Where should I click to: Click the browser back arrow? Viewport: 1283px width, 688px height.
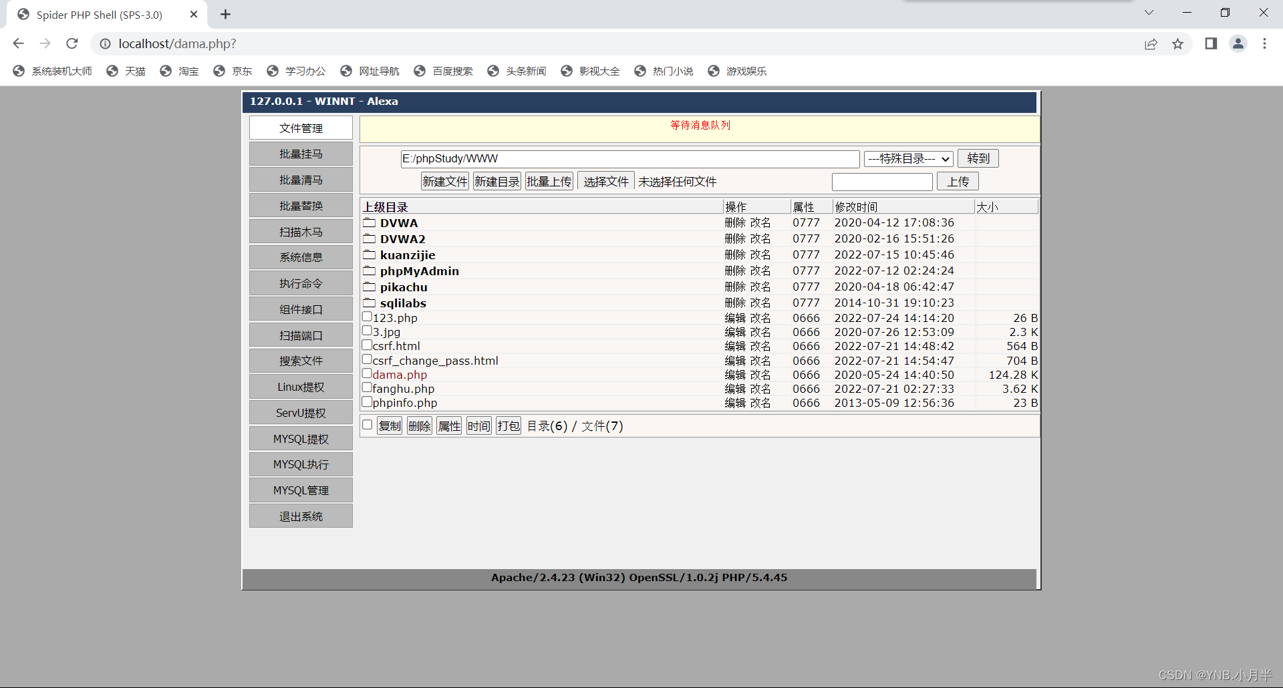pos(18,43)
